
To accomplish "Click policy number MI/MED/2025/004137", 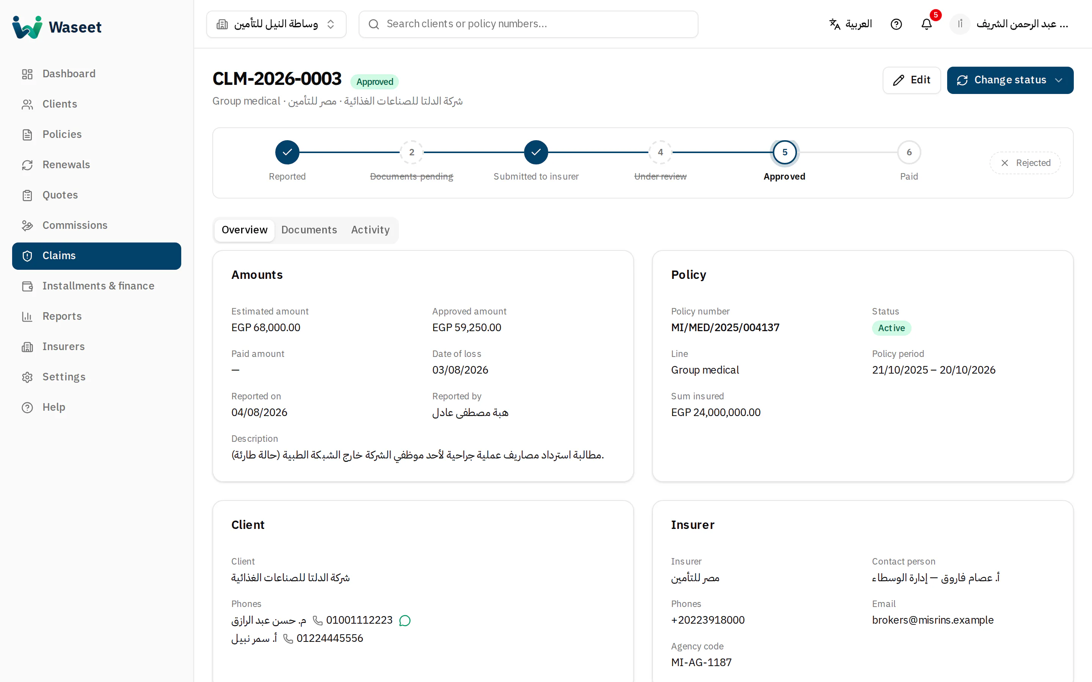I will (725, 327).
